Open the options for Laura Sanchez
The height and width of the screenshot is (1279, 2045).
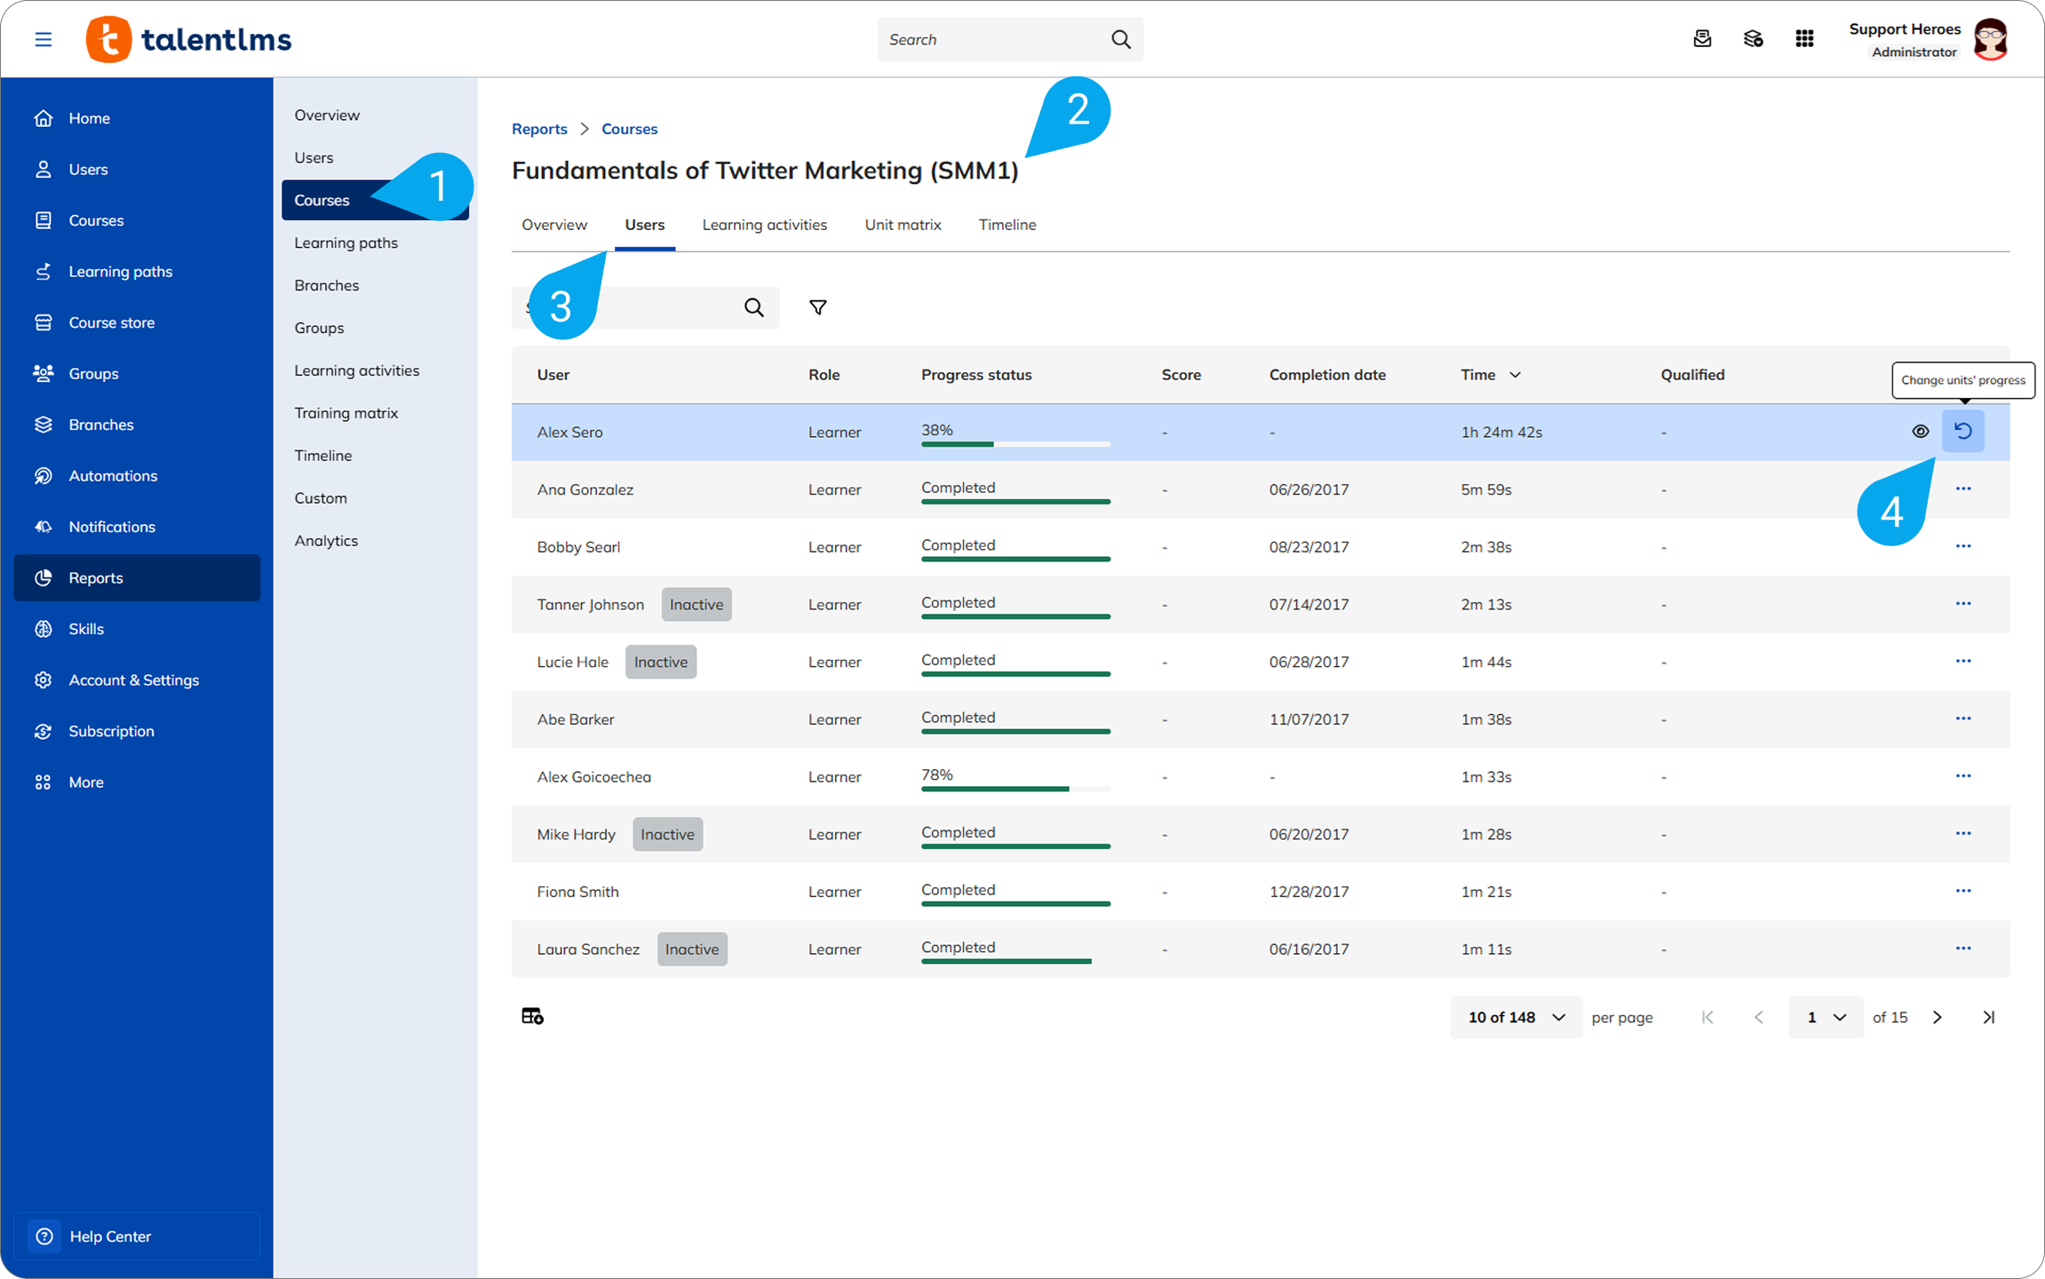click(1962, 949)
